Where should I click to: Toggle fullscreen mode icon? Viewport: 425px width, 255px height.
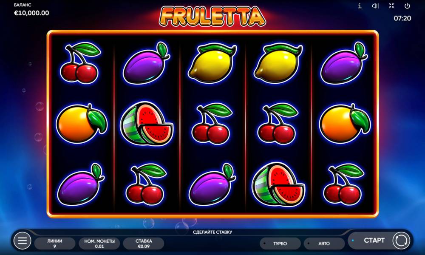click(391, 6)
